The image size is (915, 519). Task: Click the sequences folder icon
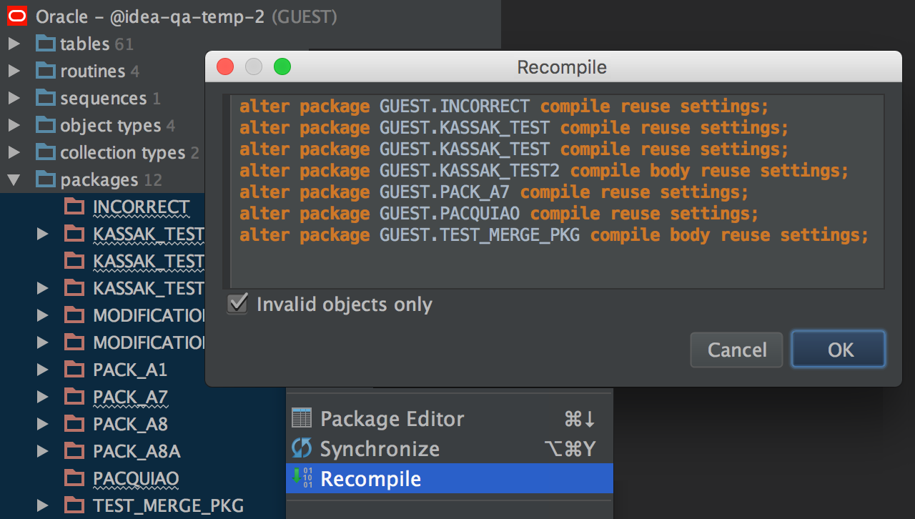click(46, 98)
